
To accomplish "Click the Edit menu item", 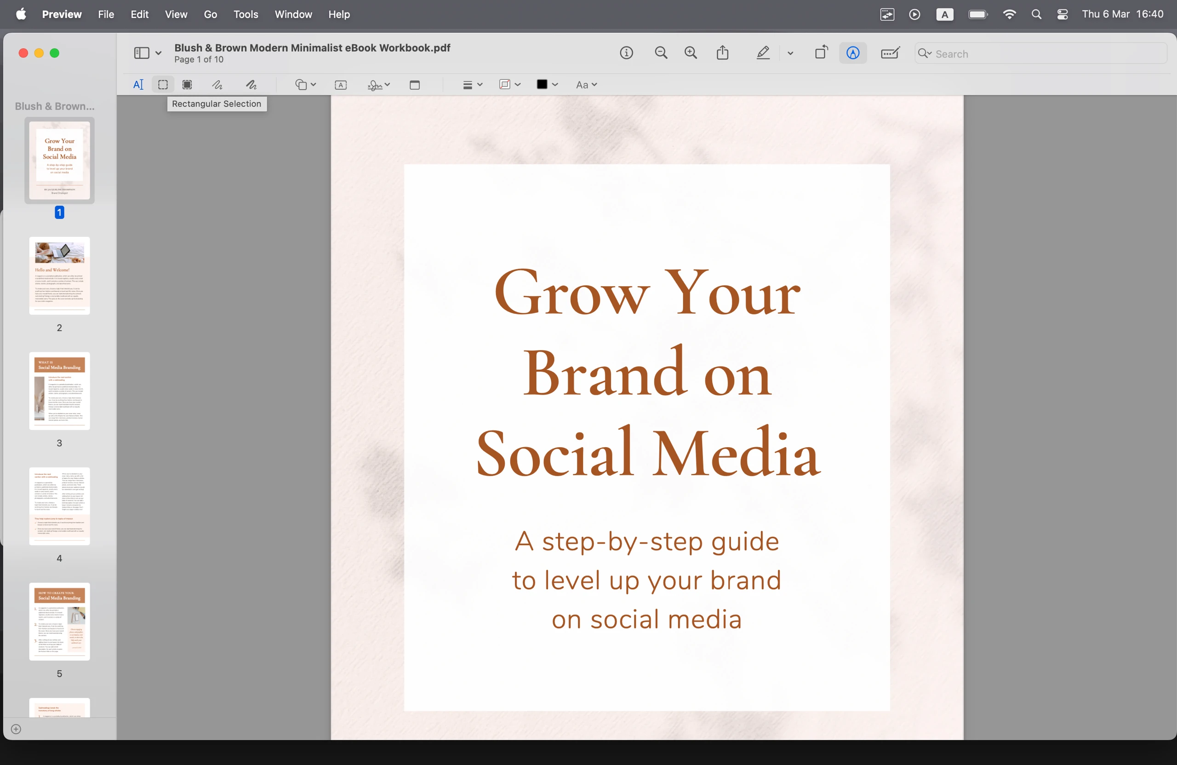I will (139, 14).
